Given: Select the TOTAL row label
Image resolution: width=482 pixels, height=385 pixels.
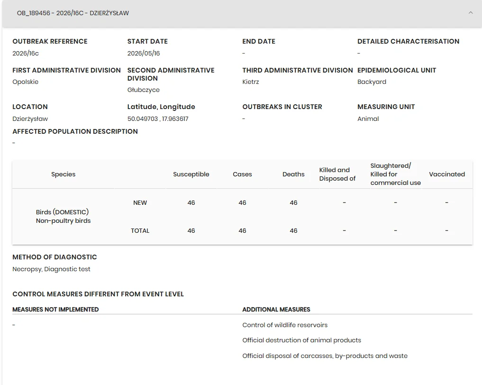Looking at the screenshot, I should pos(140,230).
